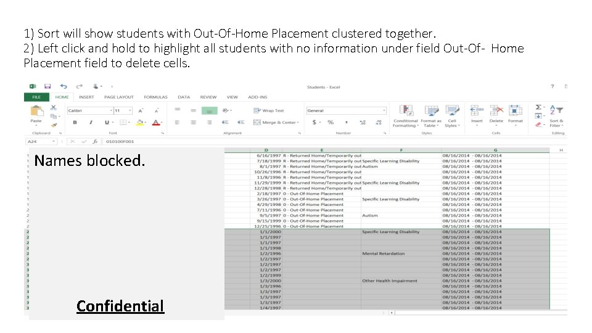Click the Save icon in quick access toolbar

pos(47,86)
